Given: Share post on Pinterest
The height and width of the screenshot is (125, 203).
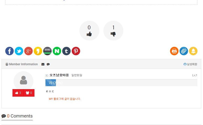Looking at the screenshot, I should coord(76,51).
